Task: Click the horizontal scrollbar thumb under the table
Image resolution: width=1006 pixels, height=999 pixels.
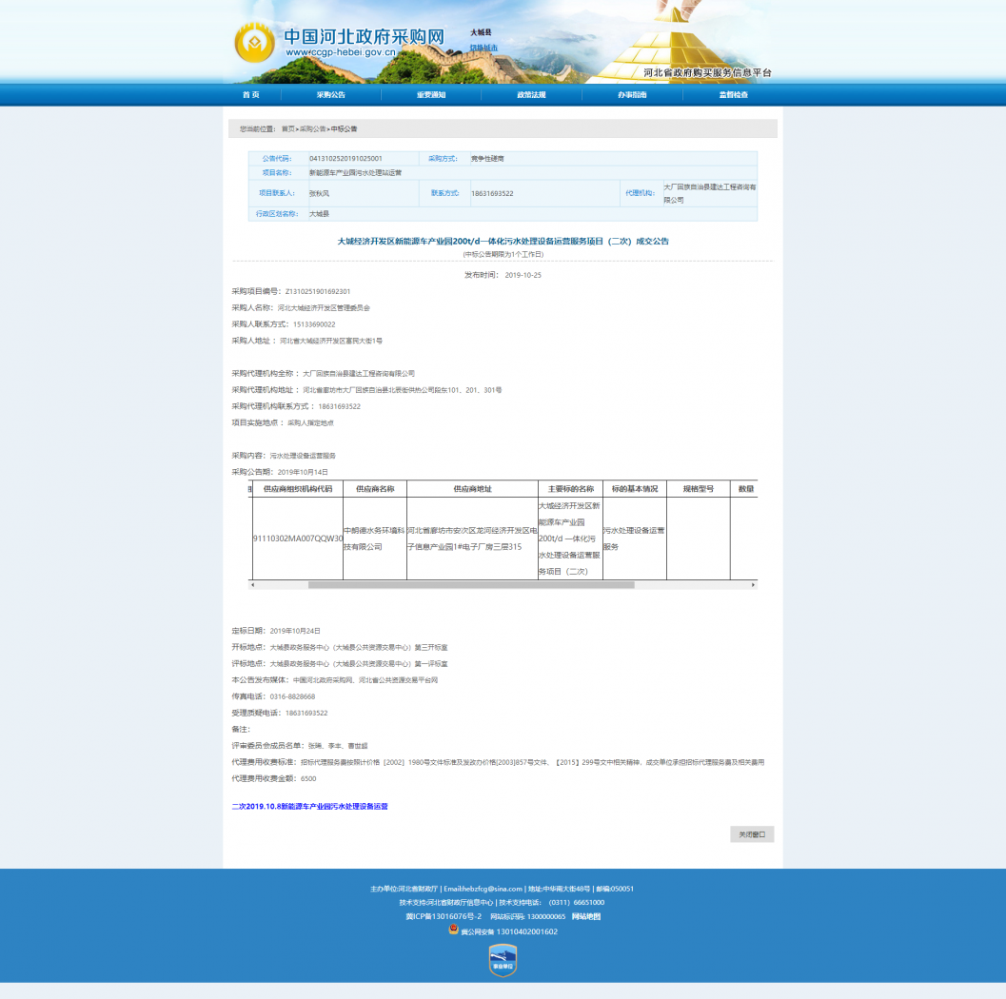Action: pyautogui.click(x=471, y=584)
